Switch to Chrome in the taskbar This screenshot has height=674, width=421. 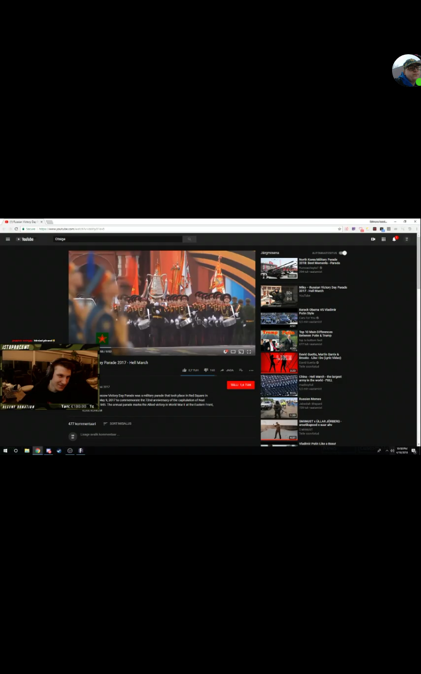(38, 451)
